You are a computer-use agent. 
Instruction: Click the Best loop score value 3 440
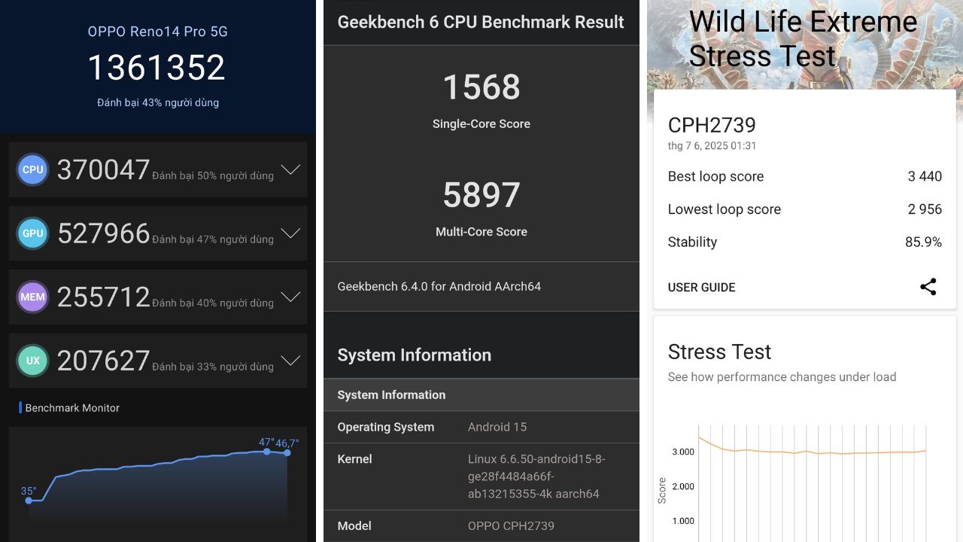(925, 177)
